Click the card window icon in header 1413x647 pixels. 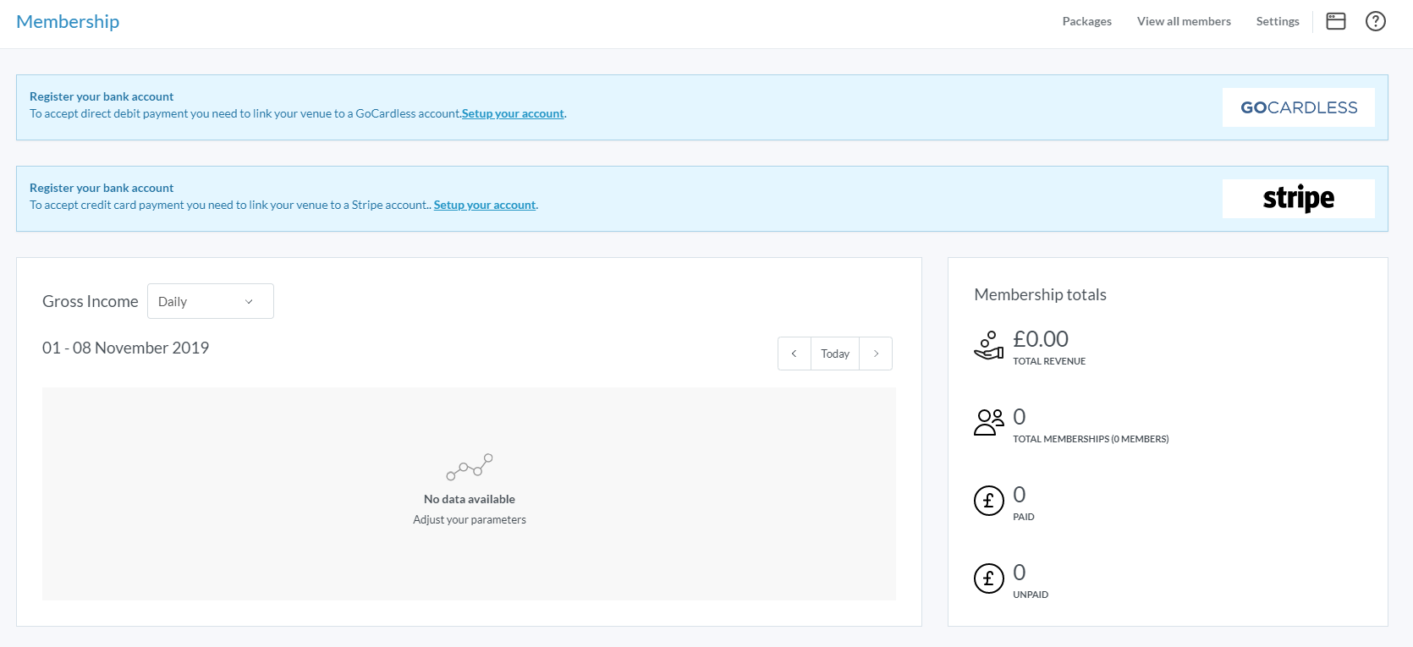click(x=1335, y=21)
